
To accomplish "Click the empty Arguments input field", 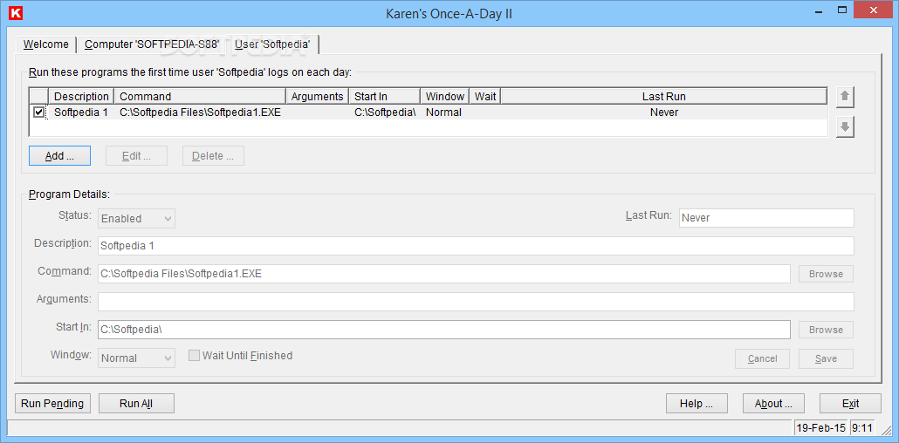I will [476, 302].
